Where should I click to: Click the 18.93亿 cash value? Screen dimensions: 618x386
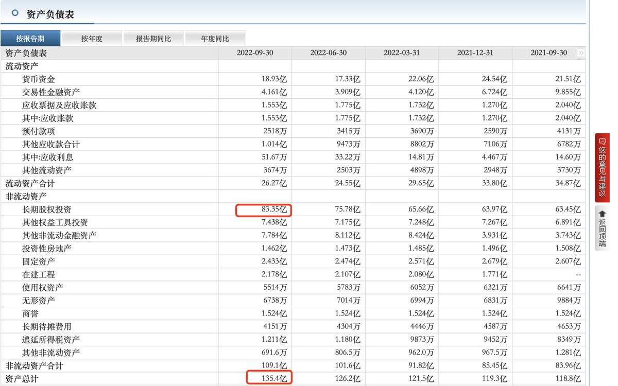point(274,79)
